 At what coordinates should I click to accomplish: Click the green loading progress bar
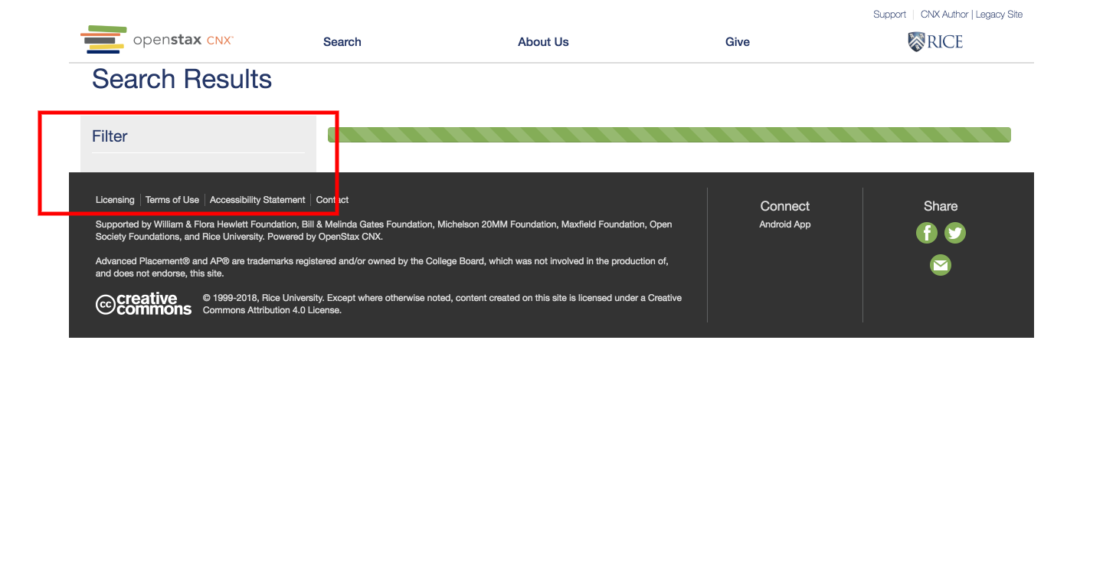pos(669,134)
